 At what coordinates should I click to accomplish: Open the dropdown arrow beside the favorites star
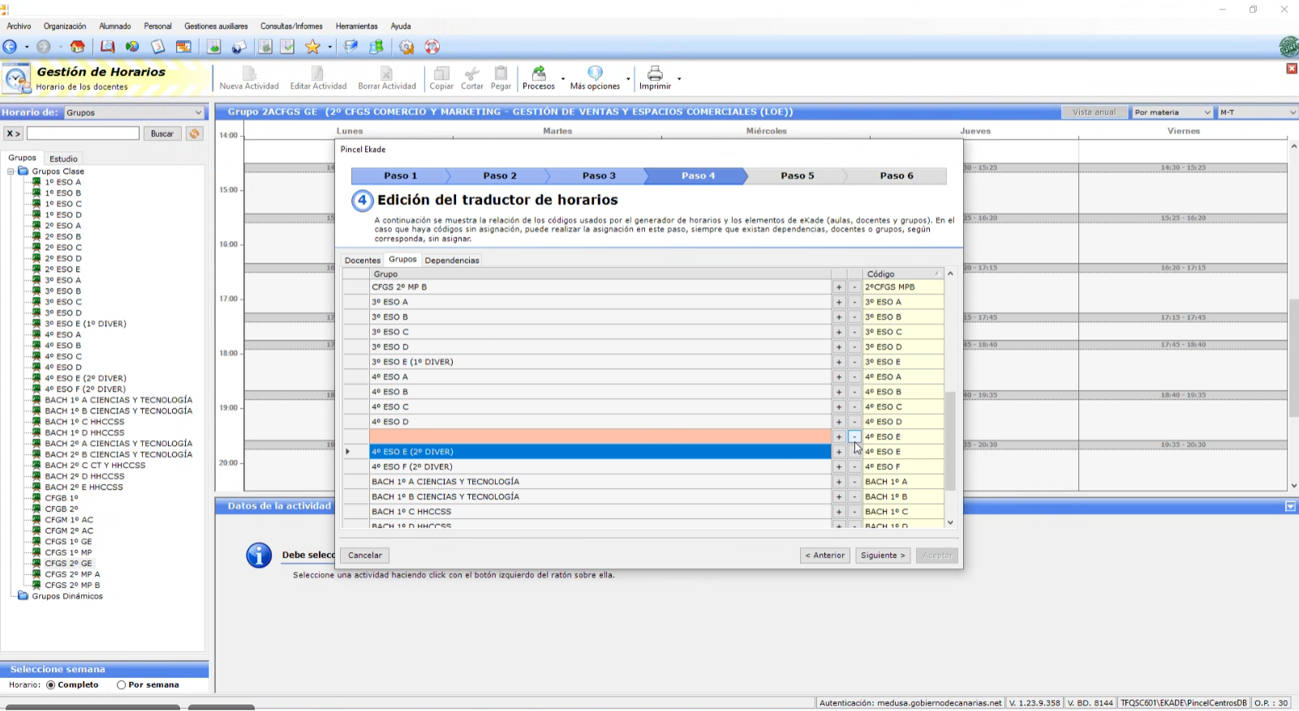point(329,47)
